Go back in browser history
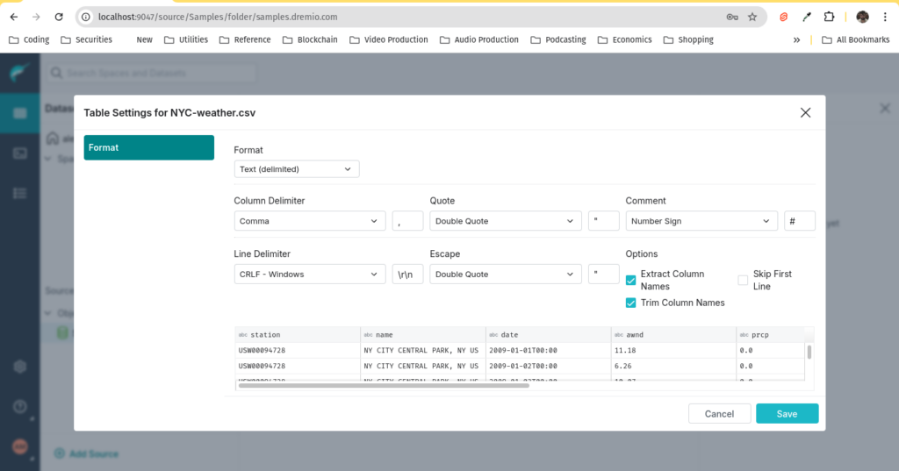Viewport: 899px width, 471px height. click(x=14, y=17)
